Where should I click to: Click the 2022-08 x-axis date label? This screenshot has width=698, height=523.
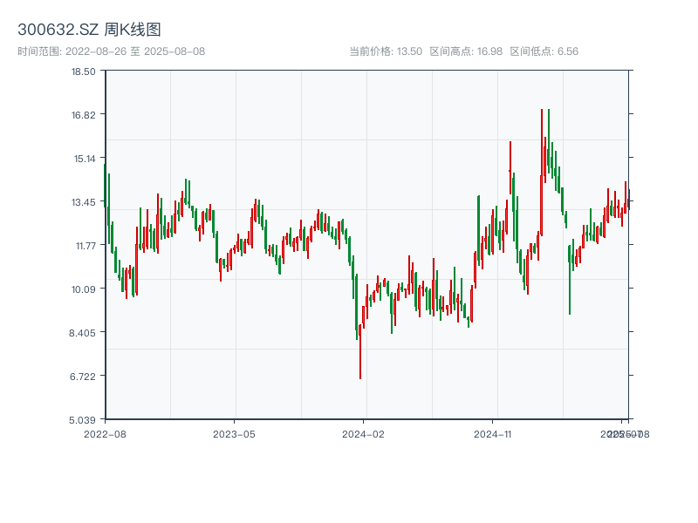(105, 433)
